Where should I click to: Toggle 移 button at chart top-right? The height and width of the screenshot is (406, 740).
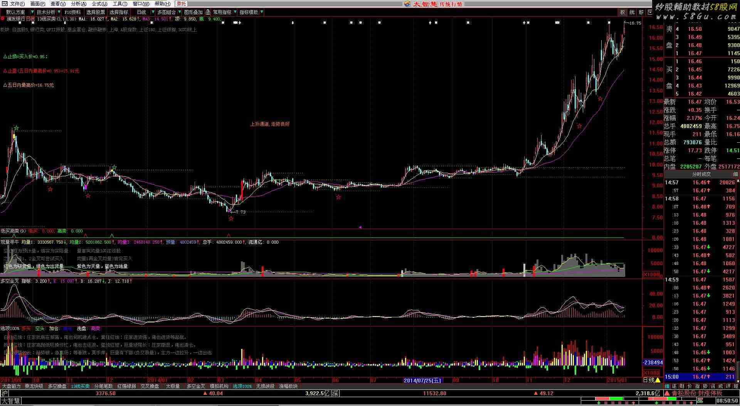click(x=641, y=12)
